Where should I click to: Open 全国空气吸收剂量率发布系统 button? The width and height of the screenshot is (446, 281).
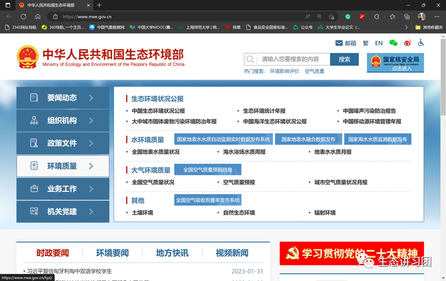tap(208, 200)
